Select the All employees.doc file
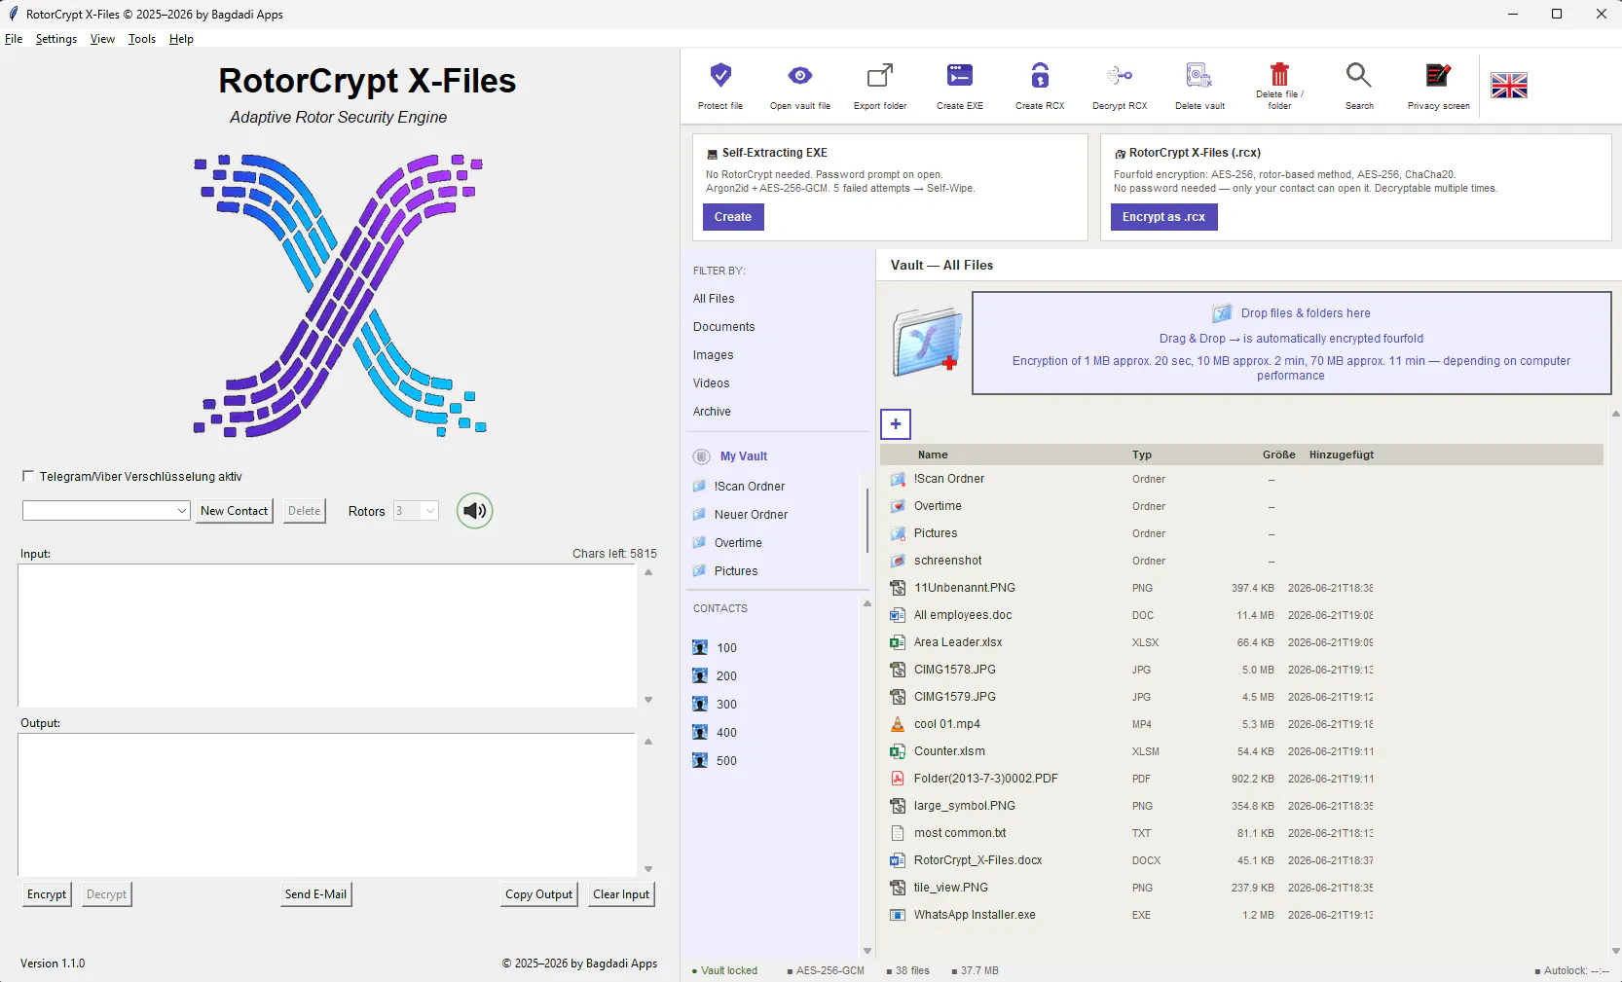1622x982 pixels. tap(1241, 615)
